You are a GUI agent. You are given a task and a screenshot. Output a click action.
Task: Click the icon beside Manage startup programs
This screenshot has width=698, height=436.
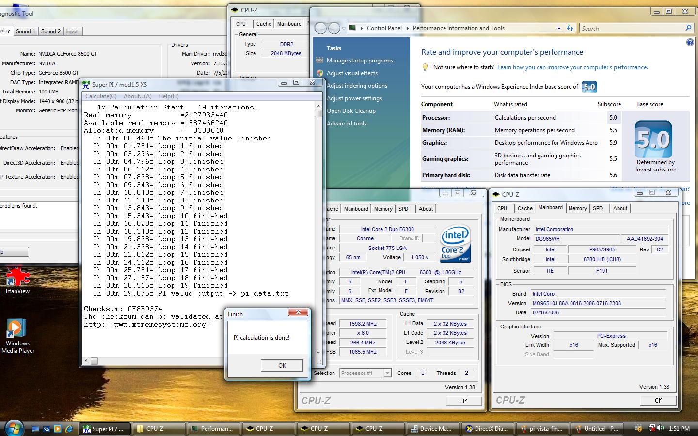[320, 61]
